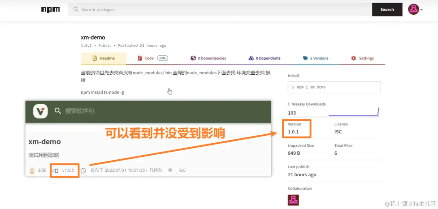Click the license scale icon before ISC
The height and width of the screenshot is (209, 438).
click(x=171, y=170)
